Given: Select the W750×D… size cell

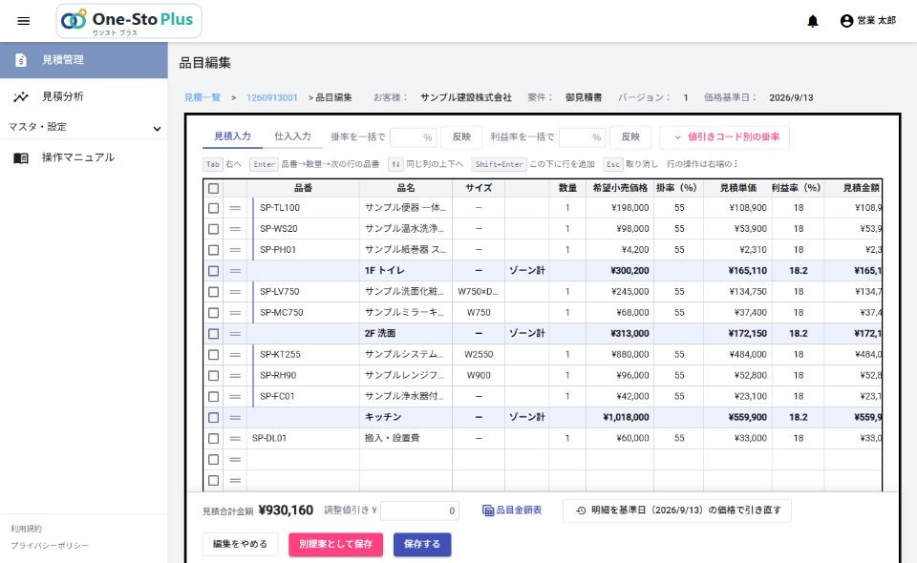Looking at the screenshot, I should [x=479, y=292].
